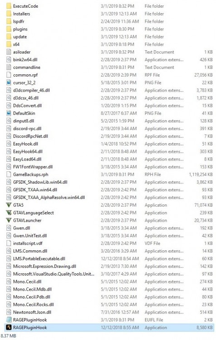216x340 pixels.
Task: Select GameBackups.rph file entry
Action: 109,175
